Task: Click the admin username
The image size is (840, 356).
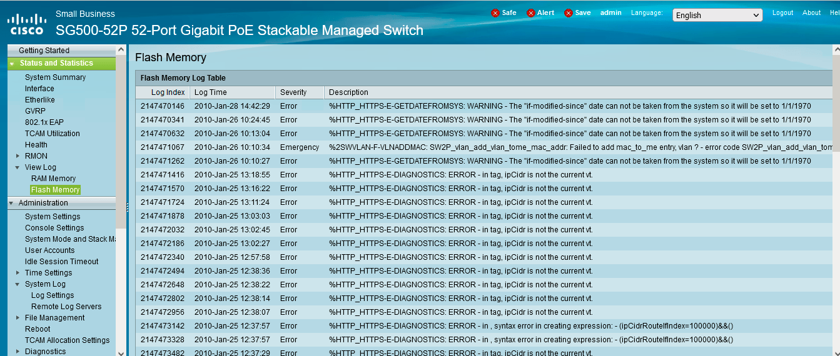Action: tap(610, 12)
